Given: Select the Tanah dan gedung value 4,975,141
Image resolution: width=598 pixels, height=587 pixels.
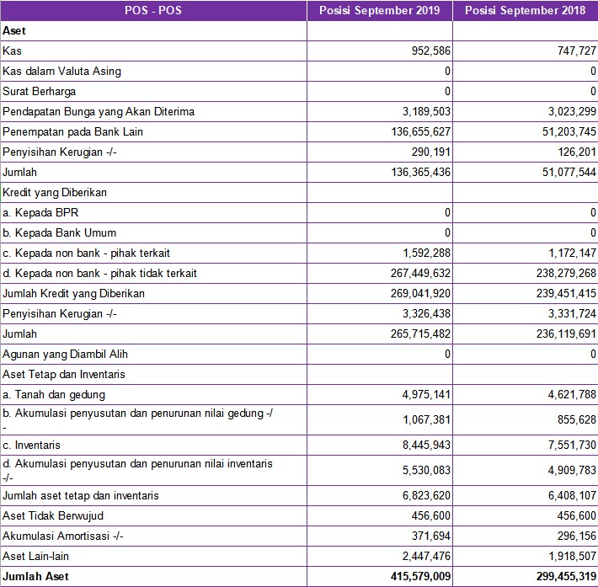Looking at the screenshot, I should [423, 394].
